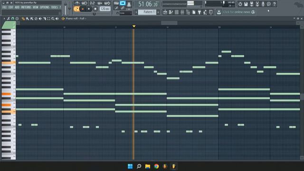The width and height of the screenshot is (304, 171).
Task: Click the undo history icon near save
Action: coord(240,4)
